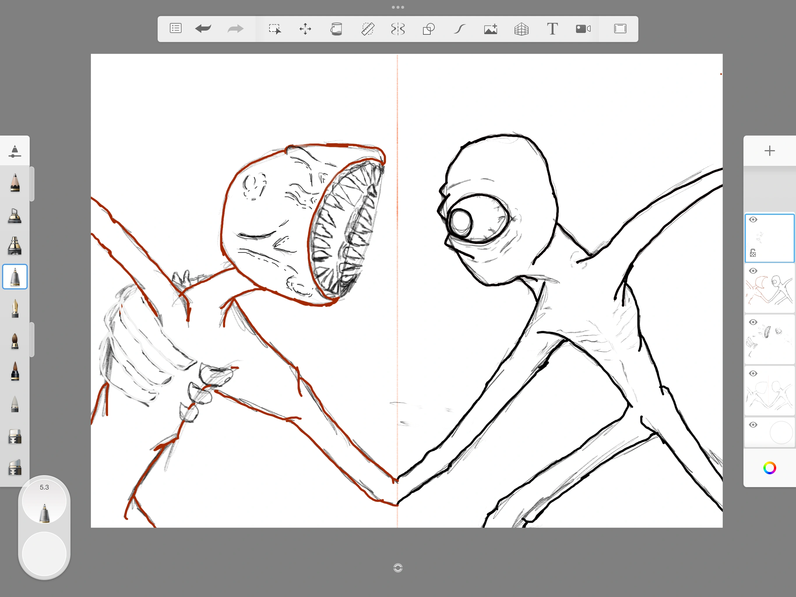Screen dimensions: 796x597
Task: Open the Perspective guides tool
Action: pyautogui.click(x=522, y=29)
